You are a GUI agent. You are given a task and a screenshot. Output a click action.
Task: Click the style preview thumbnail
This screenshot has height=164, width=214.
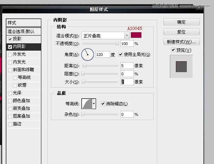(x=181, y=67)
